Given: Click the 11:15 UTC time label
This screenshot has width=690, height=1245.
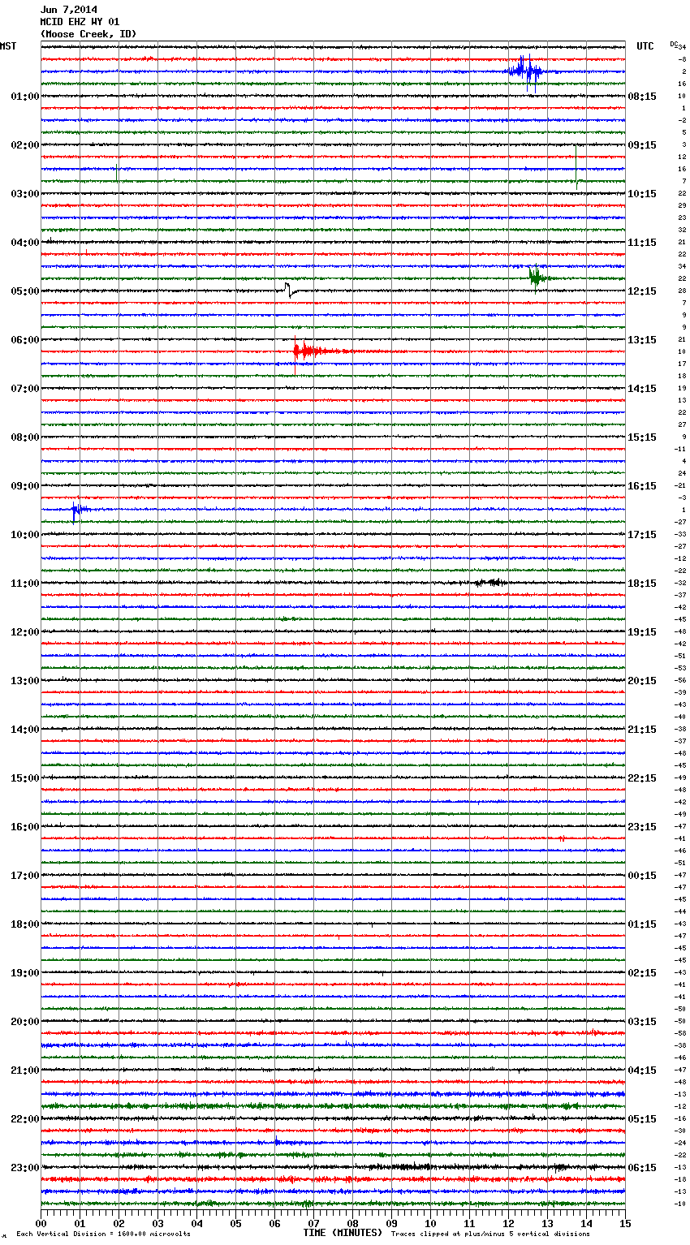Looking at the screenshot, I should (x=642, y=243).
